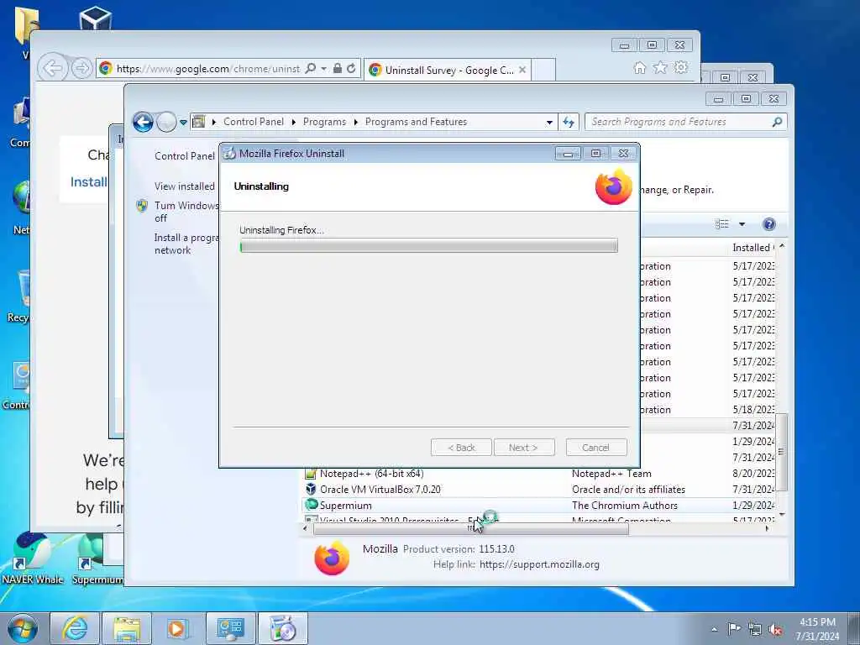Click Firefox icon in details pane
Screen dimensions: 860x645
[x=332, y=558]
